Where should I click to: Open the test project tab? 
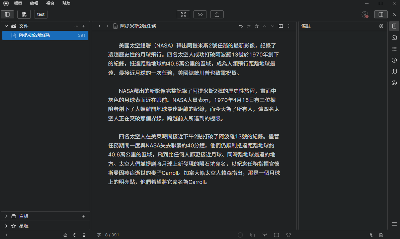click(x=41, y=14)
